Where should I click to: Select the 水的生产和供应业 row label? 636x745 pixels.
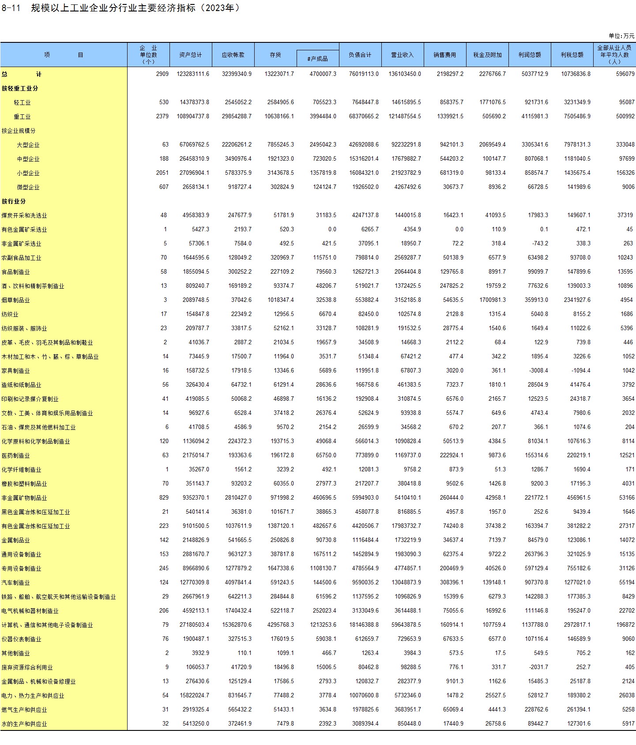[24, 724]
